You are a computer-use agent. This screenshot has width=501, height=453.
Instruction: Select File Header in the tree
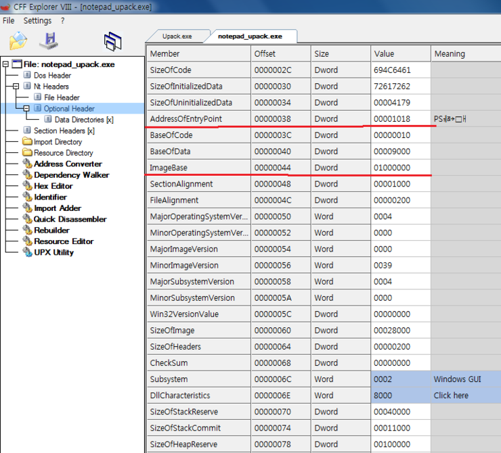[62, 97]
